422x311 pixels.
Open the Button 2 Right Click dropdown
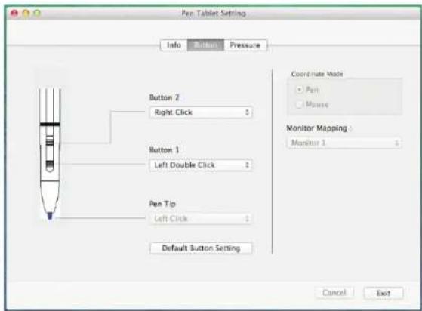pyautogui.click(x=201, y=112)
